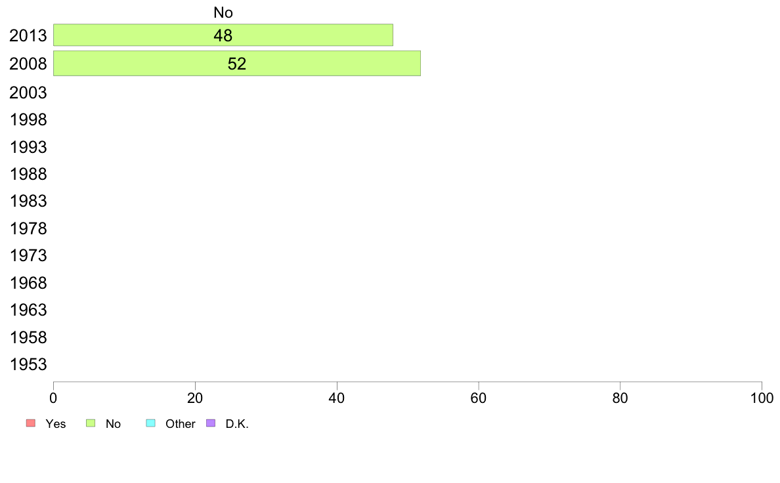Click the 1953 year label
Screen dimensions: 780x483
click(28, 365)
